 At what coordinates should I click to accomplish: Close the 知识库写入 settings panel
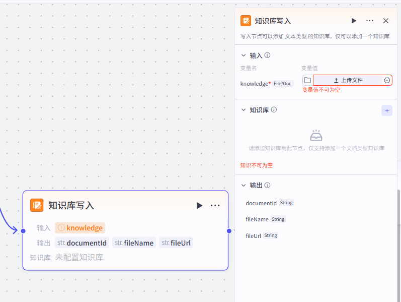[386, 21]
